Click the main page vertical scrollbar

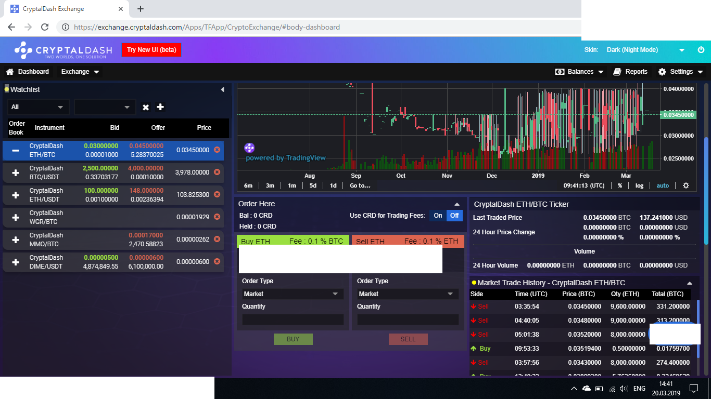706,190
